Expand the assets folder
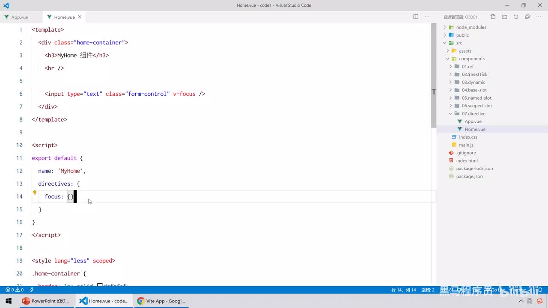Viewport: 548px width, 308px height. point(465,51)
